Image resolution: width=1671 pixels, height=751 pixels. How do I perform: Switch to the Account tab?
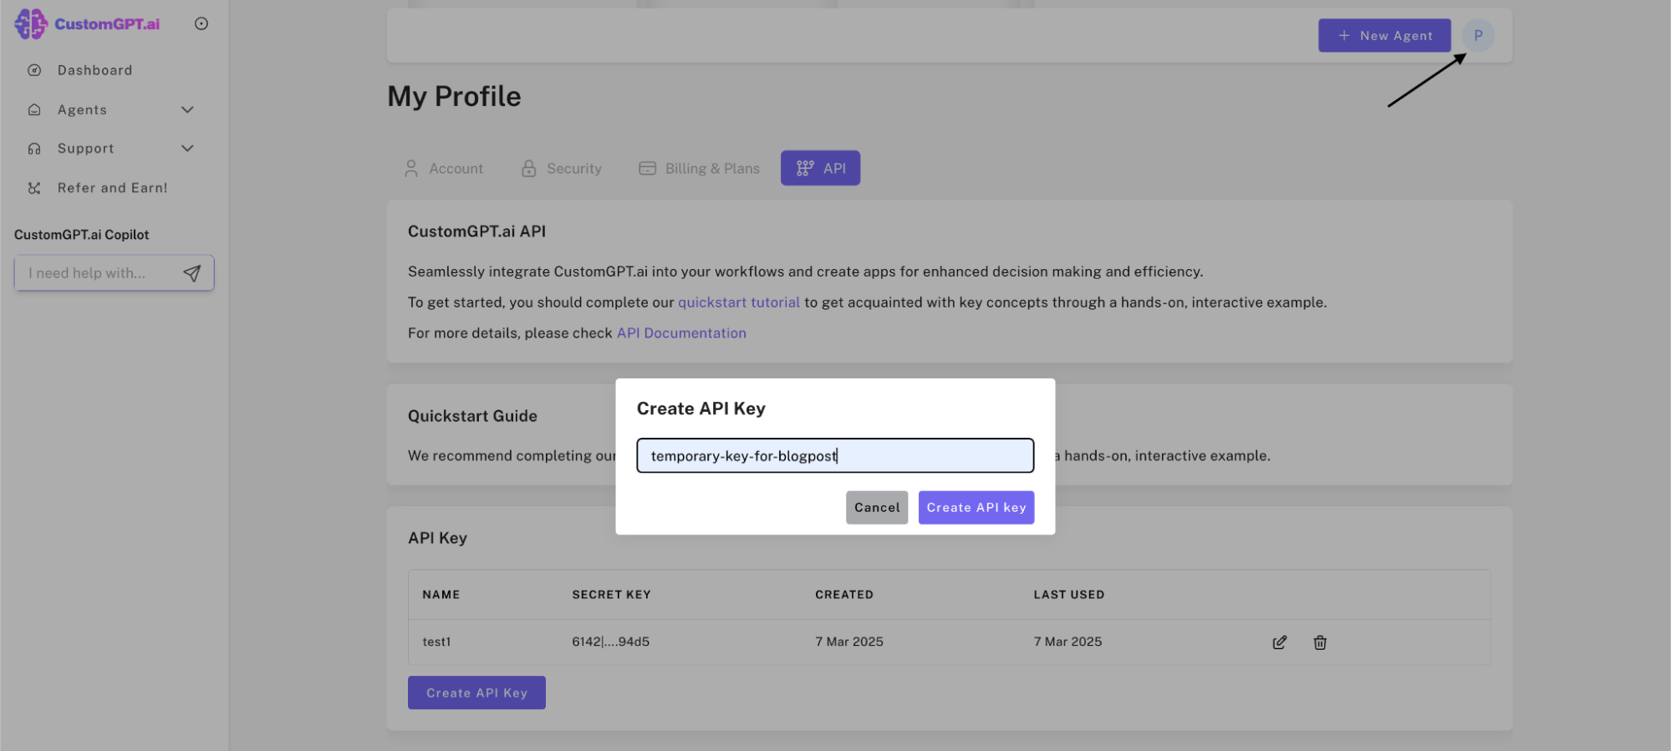click(444, 169)
